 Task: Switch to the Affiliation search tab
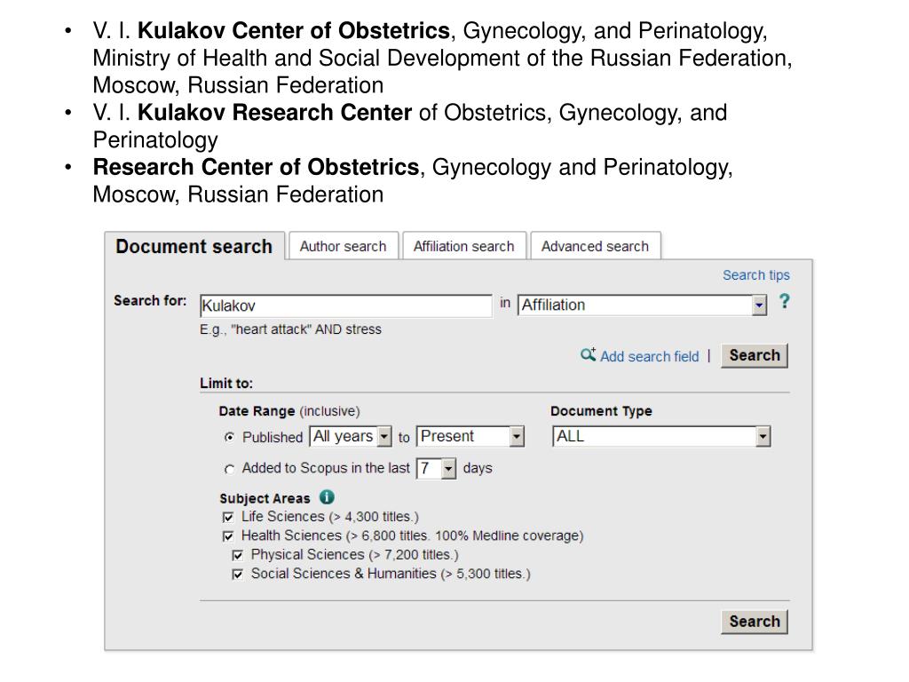click(463, 246)
